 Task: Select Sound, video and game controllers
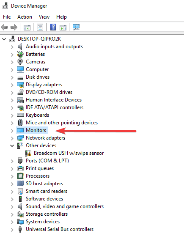point(65,206)
